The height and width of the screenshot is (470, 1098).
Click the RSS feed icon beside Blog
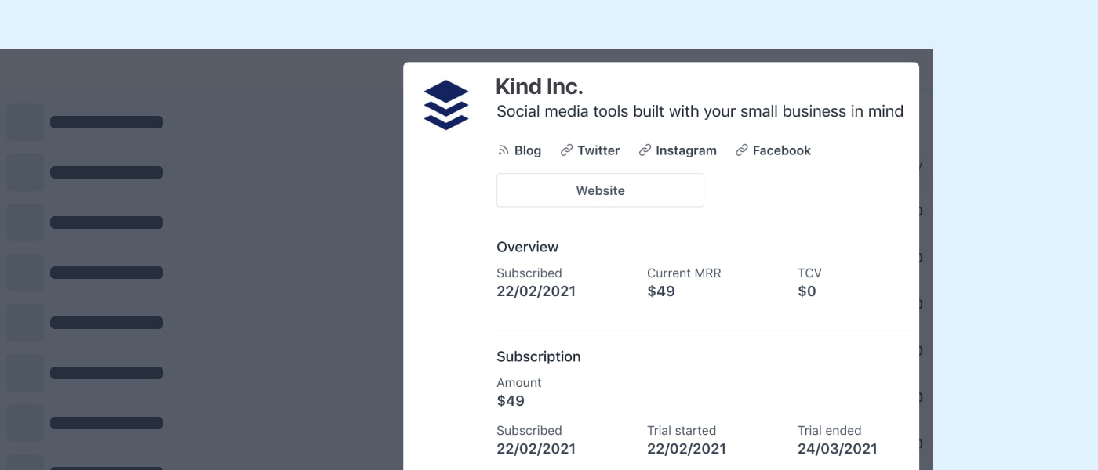coord(504,150)
